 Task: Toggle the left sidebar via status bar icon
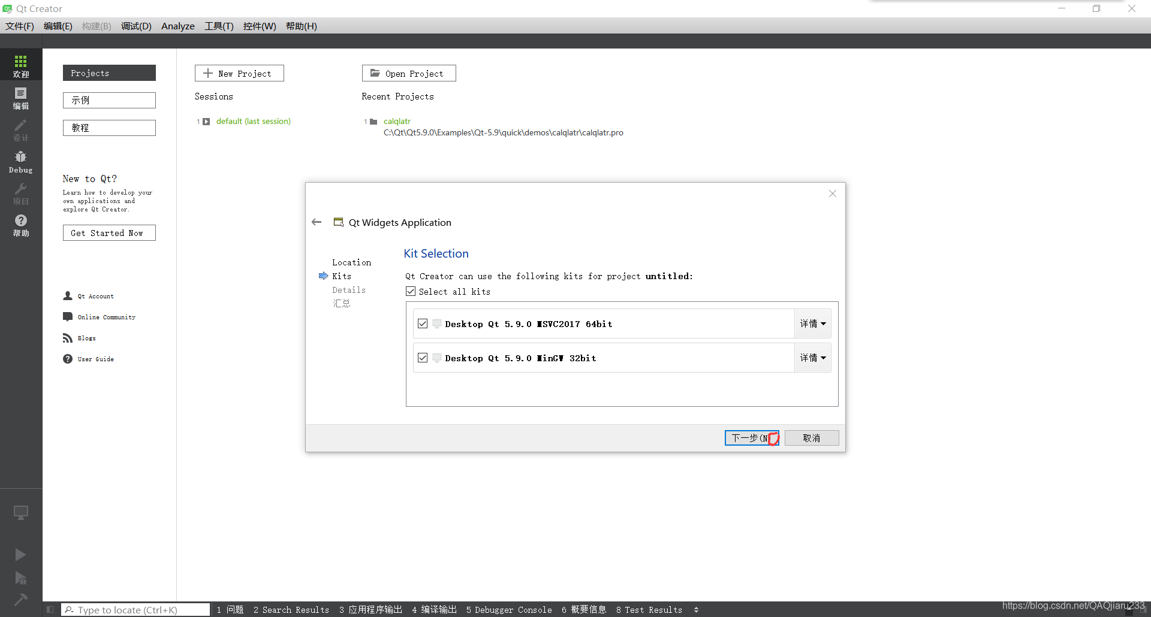click(50, 610)
